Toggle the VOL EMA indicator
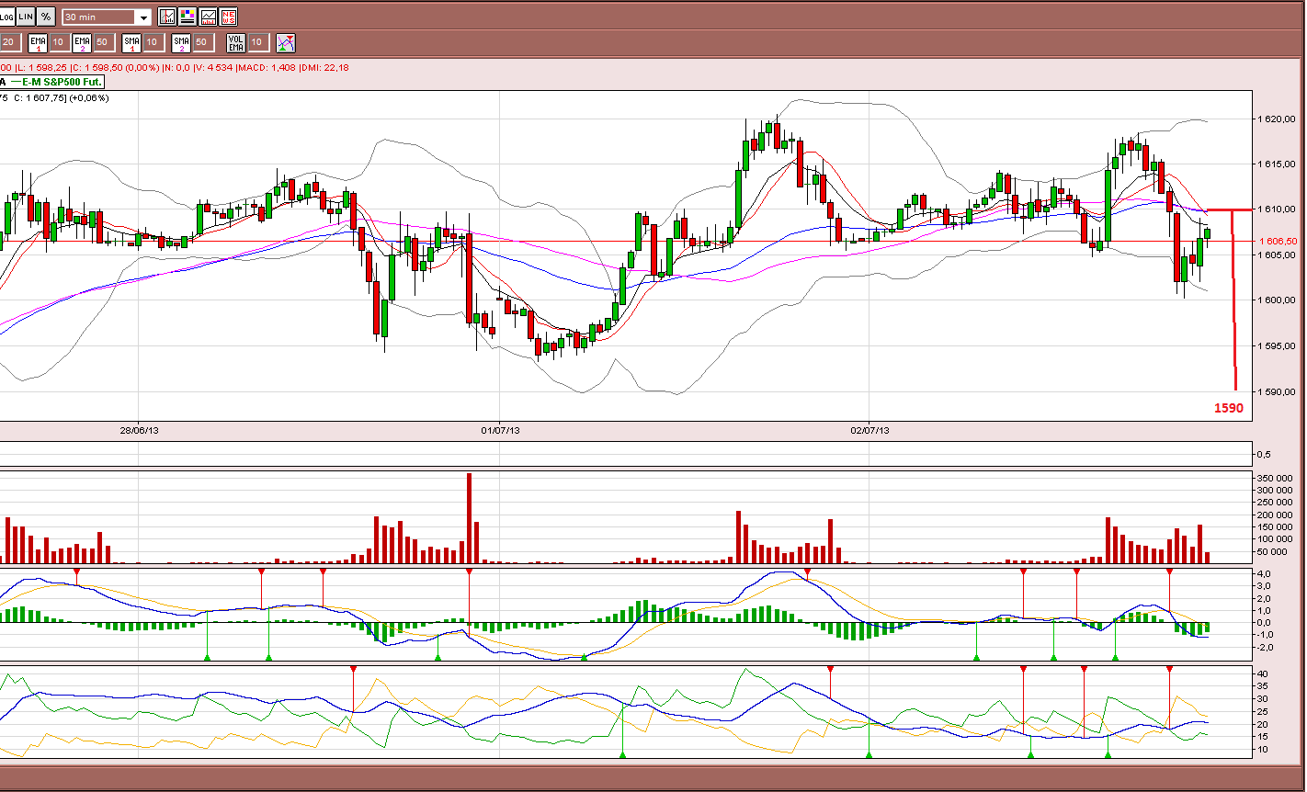Image resolution: width=1307 pixels, height=792 pixels. tap(235, 42)
